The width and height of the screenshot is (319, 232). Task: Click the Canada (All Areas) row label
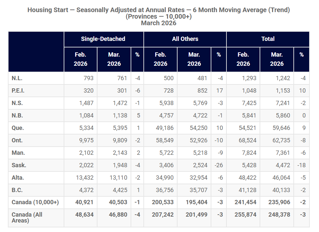click(x=27, y=218)
